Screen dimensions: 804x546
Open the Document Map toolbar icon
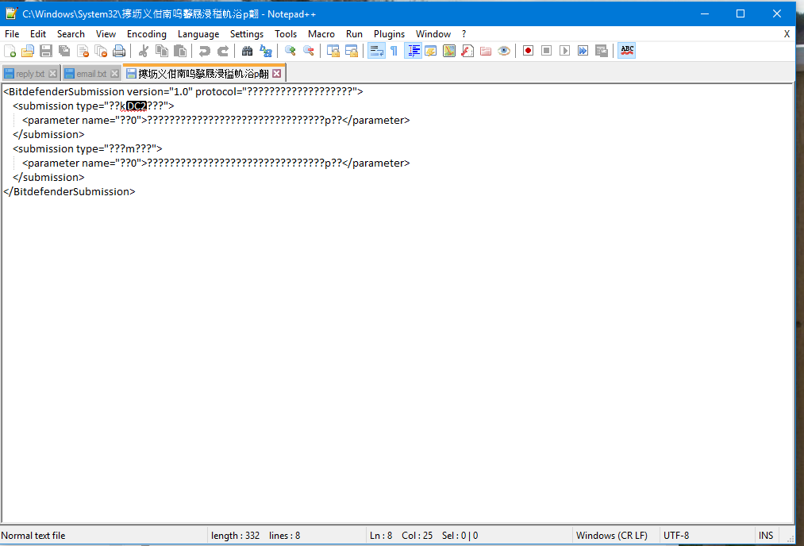[449, 51]
